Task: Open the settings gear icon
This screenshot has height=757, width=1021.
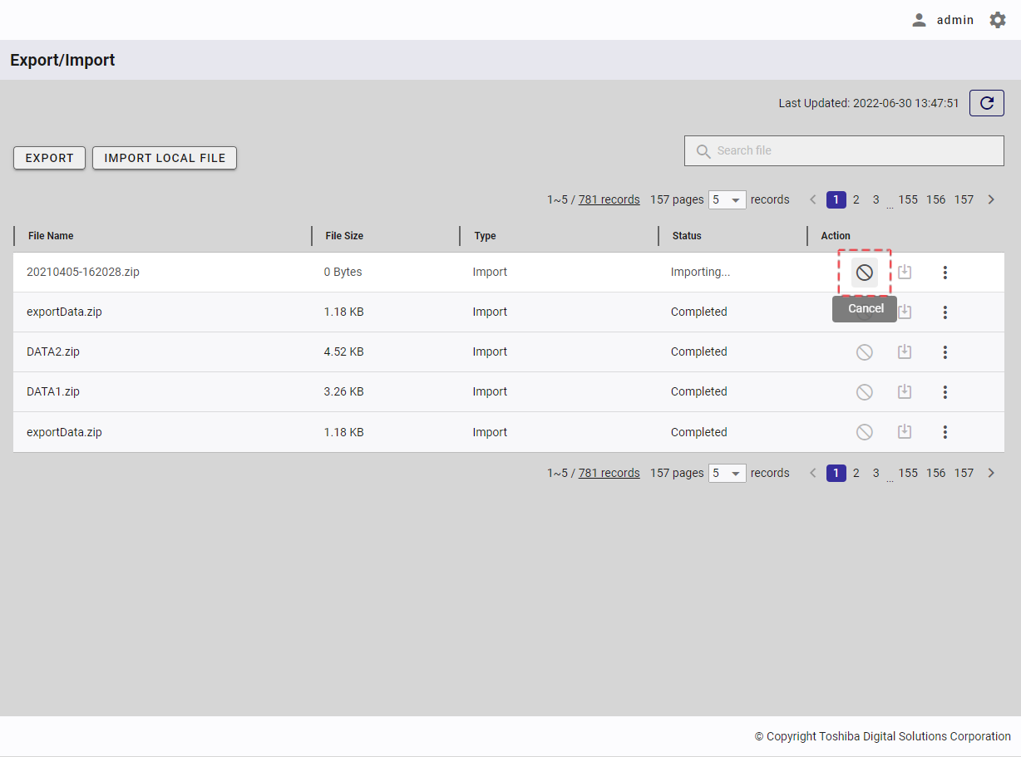Action: (x=998, y=20)
